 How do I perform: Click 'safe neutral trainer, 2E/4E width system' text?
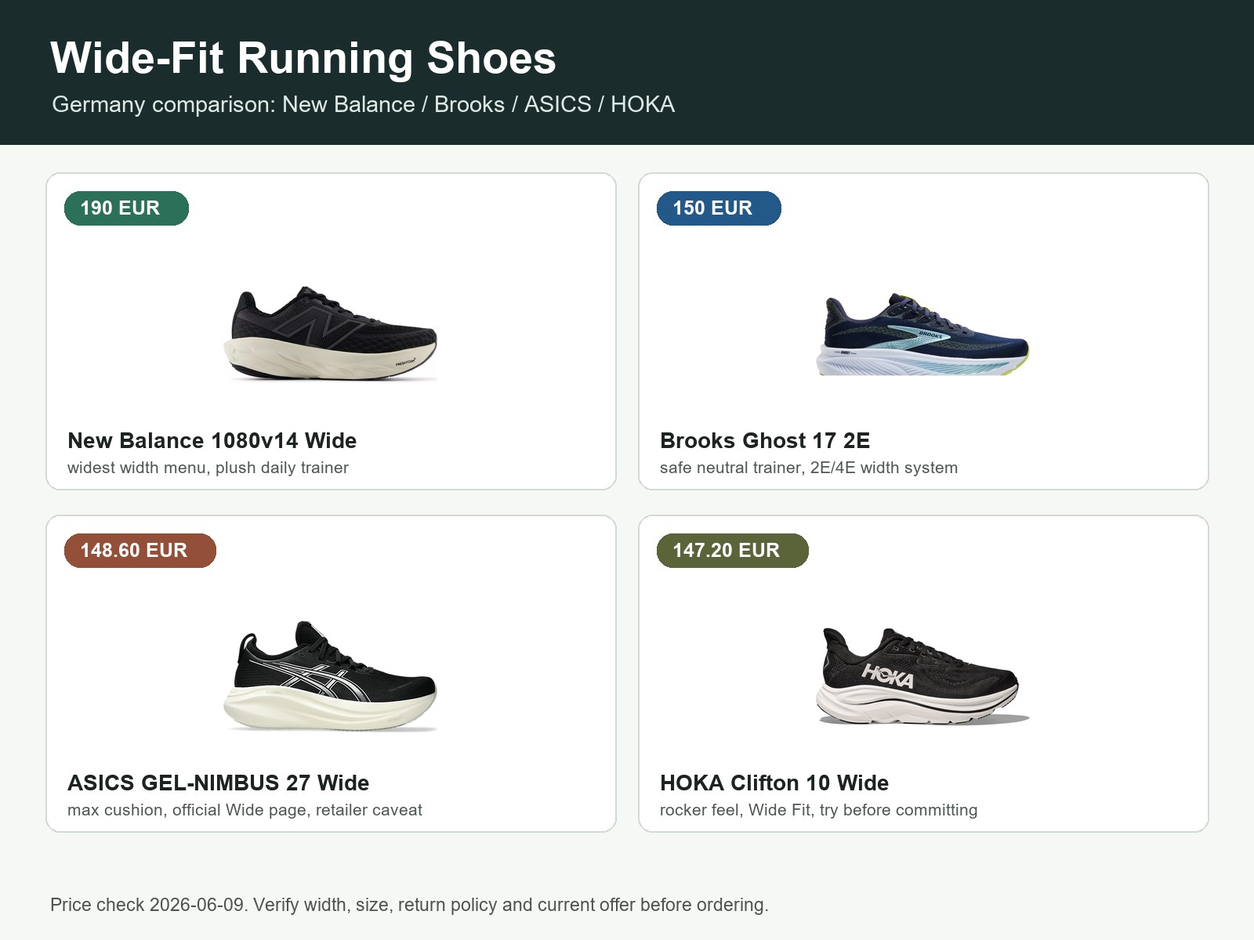pyautogui.click(x=809, y=468)
